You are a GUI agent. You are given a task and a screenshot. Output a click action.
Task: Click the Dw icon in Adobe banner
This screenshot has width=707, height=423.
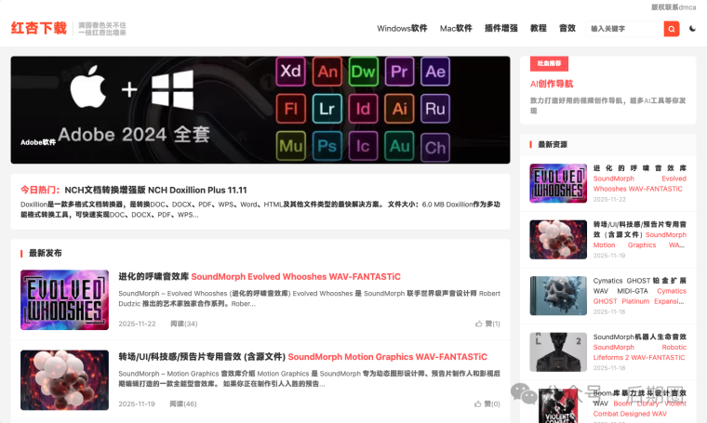pyautogui.click(x=364, y=72)
